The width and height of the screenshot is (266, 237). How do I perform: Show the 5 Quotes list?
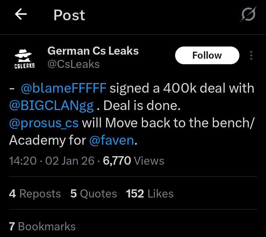tap(93, 193)
